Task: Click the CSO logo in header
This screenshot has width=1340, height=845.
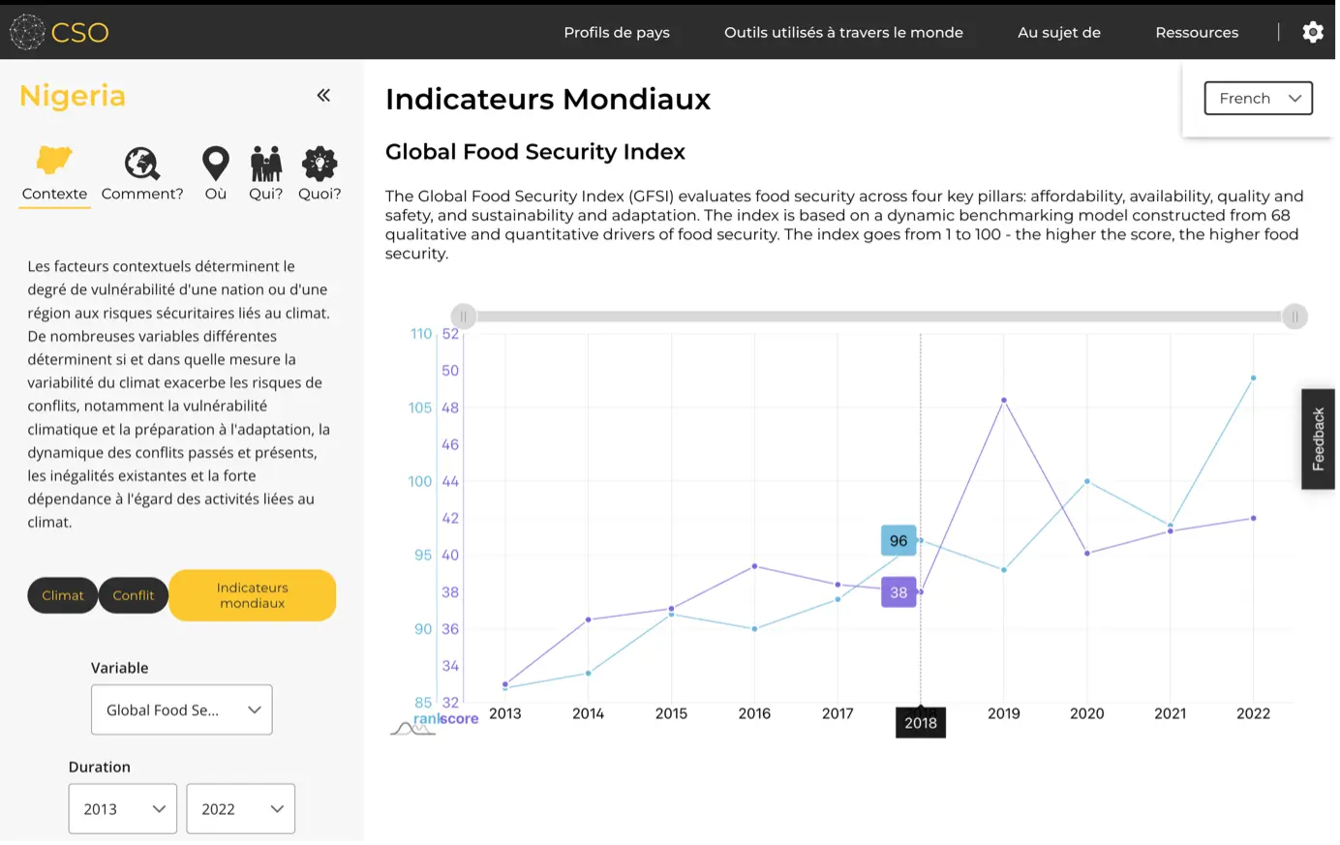Action: [x=59, y=32]
